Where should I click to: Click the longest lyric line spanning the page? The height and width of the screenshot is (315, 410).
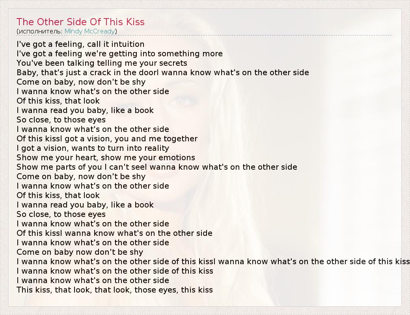point(213,261)
